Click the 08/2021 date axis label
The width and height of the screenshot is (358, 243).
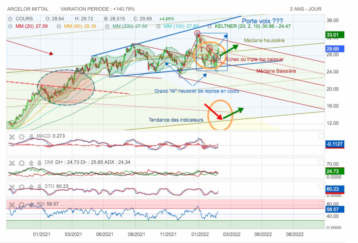coord(136,234)
